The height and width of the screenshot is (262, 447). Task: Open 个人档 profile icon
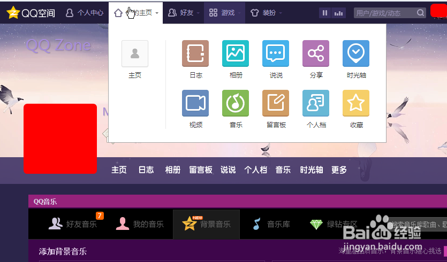pyautogui.click(x=316, y=103)
